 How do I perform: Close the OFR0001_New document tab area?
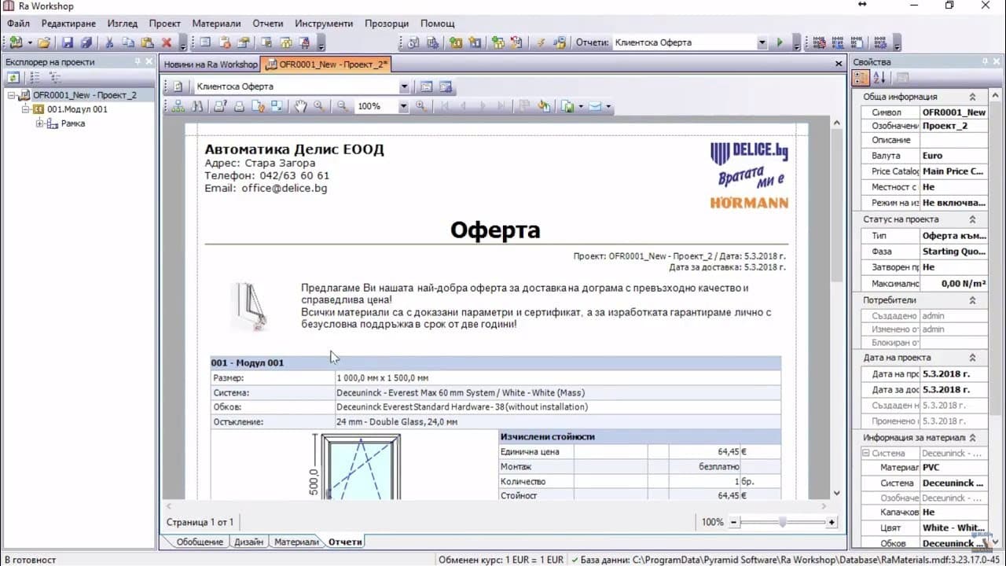click(x=839, y=64)
